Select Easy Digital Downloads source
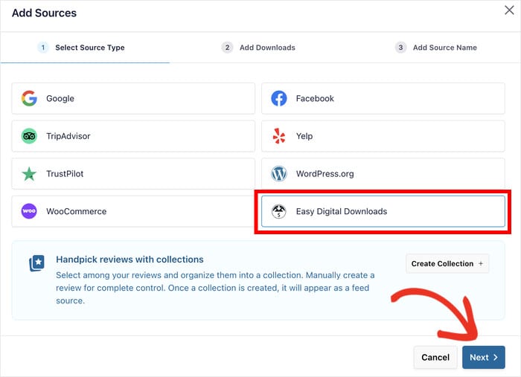 [x=383, y=211]
